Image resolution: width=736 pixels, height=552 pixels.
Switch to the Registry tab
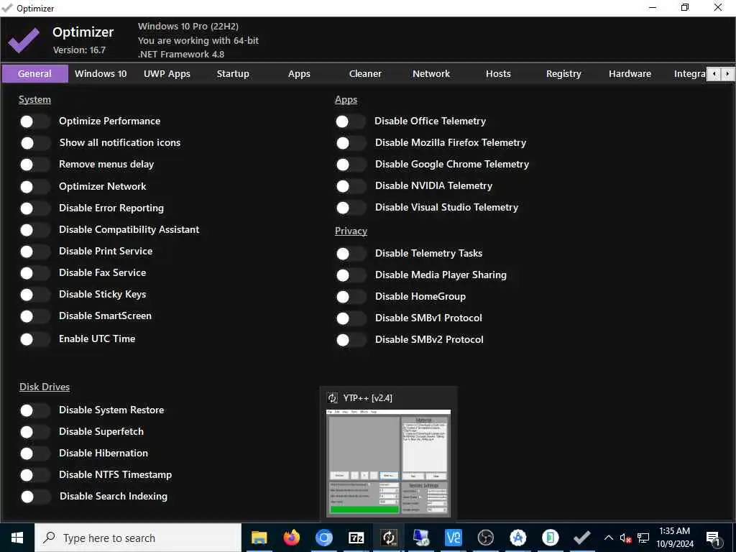coord(563,74)
